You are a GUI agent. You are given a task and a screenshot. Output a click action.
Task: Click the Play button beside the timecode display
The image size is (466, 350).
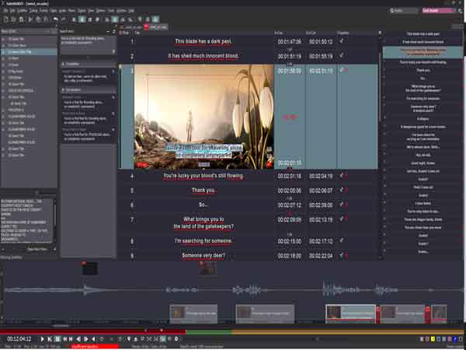[x=42, y=338]
